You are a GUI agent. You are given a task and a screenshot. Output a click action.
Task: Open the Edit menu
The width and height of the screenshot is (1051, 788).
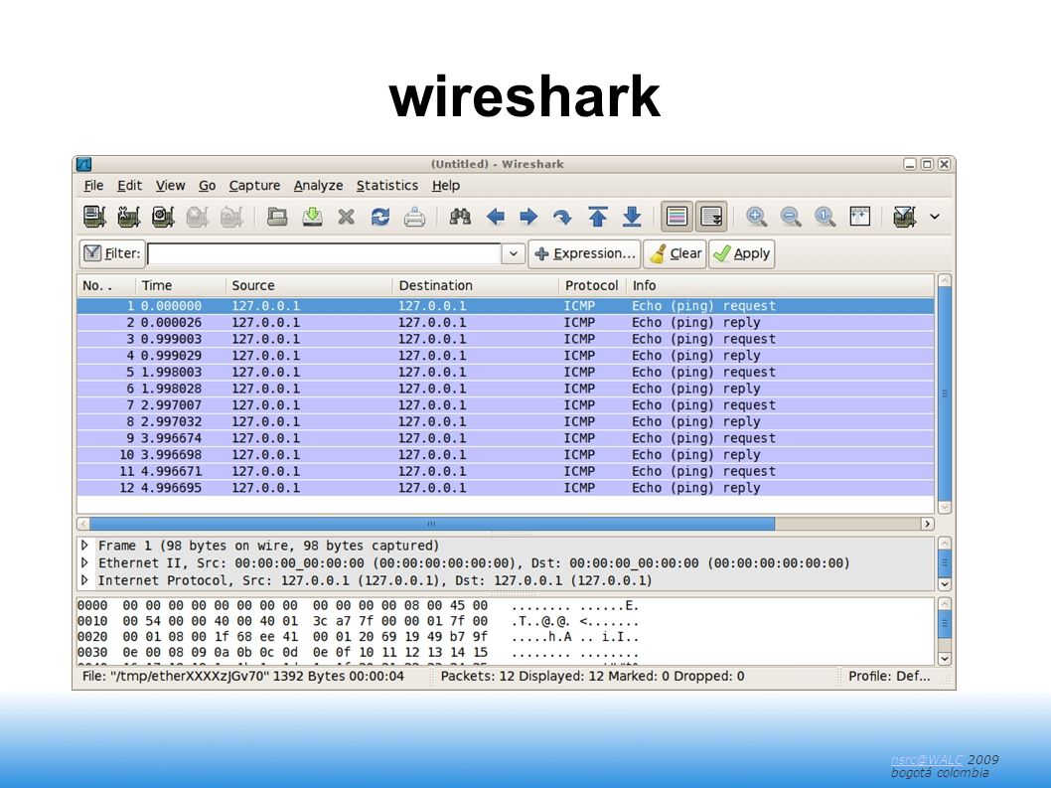[x=129, y=186]
